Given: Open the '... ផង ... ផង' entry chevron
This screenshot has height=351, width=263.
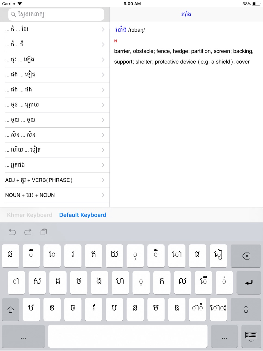Looking at the screenshot, I should click(103, 90).
